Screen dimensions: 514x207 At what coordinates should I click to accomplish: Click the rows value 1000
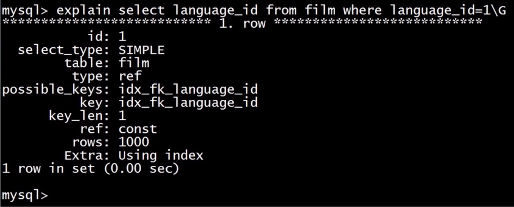pos(133,142)
